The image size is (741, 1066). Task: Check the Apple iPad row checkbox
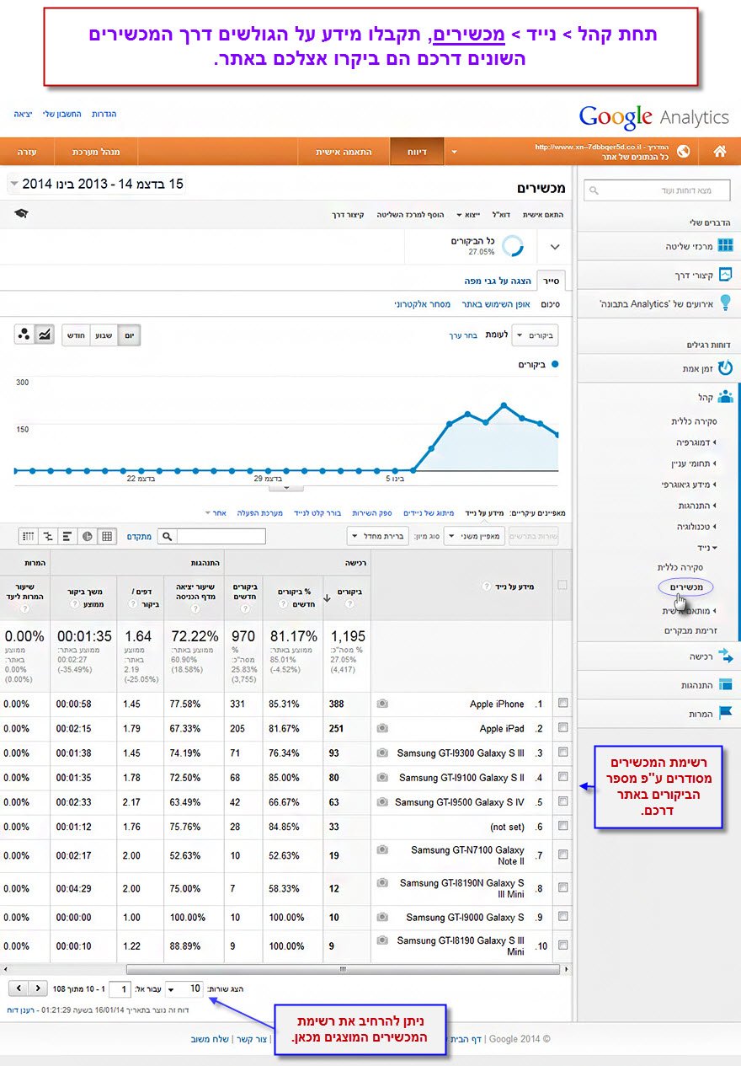tap(562, 728)
